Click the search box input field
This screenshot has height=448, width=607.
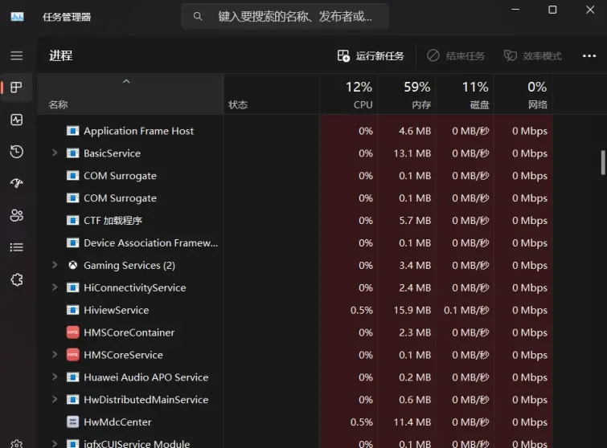[x=285, y=16]
